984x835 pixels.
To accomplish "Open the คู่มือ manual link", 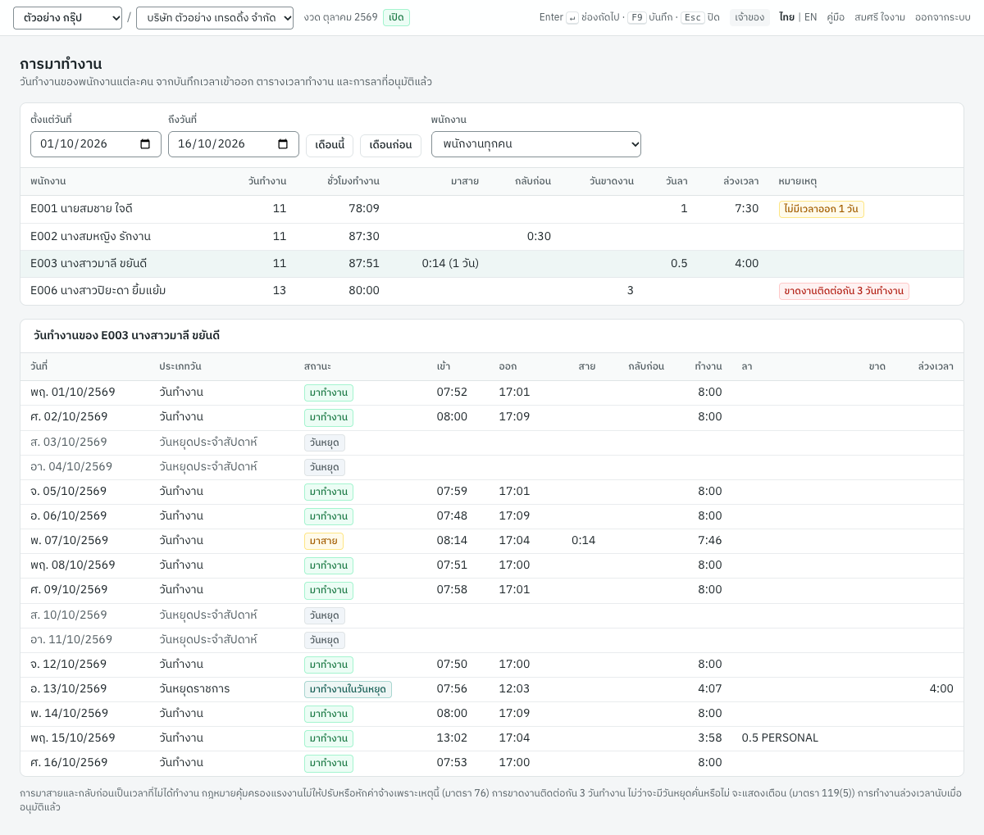I will 836,17.
